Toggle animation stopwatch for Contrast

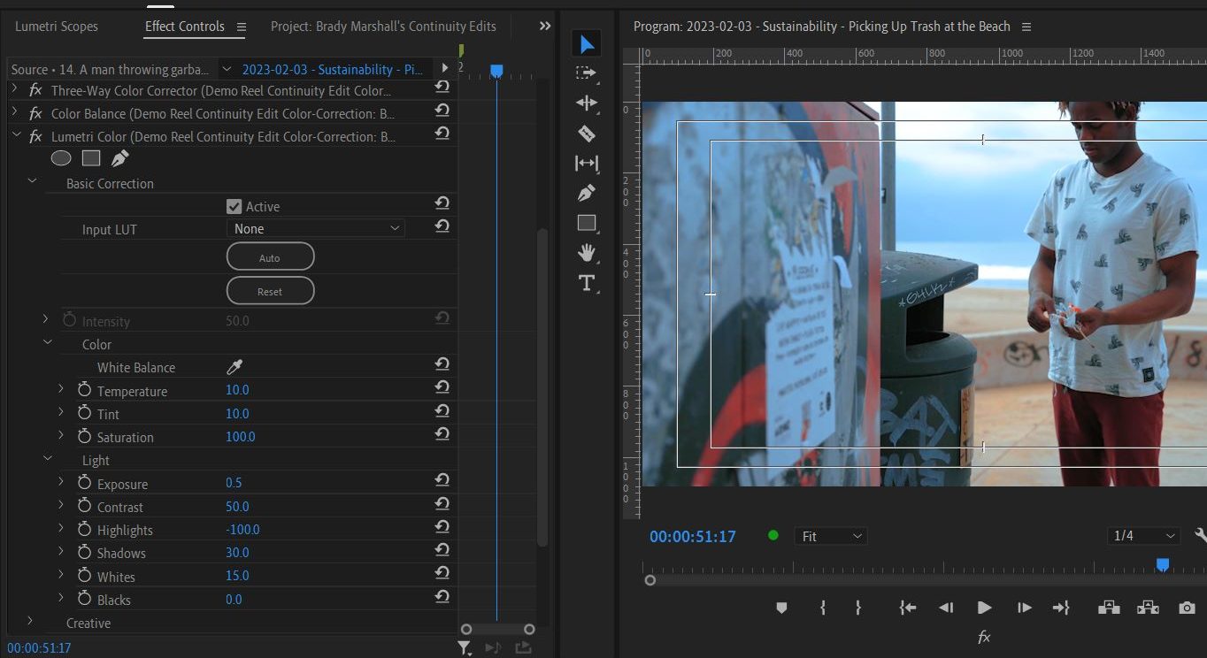[x=84, y=505]
